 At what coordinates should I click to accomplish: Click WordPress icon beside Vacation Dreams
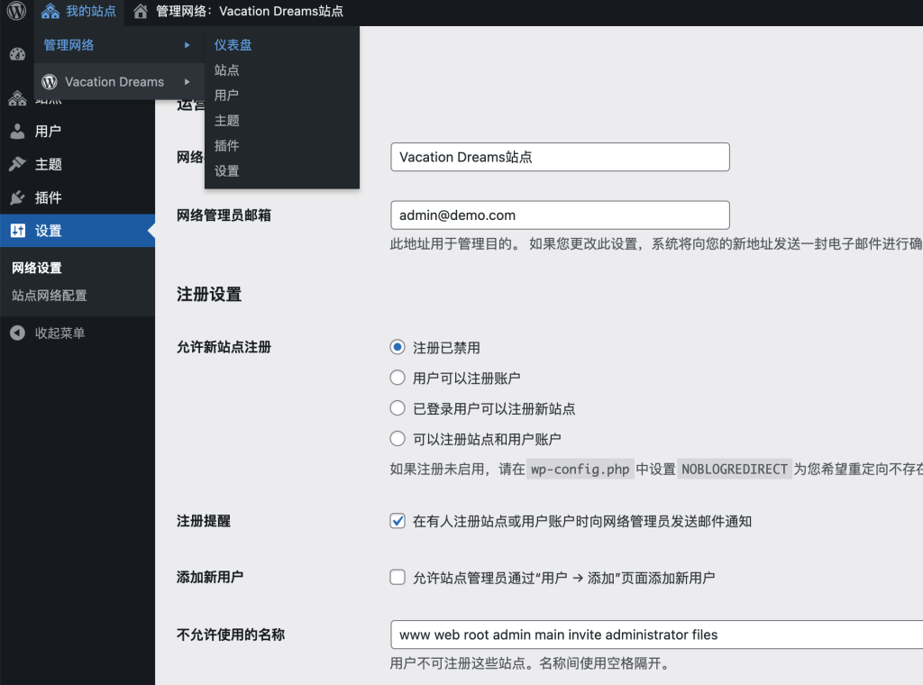50,81
